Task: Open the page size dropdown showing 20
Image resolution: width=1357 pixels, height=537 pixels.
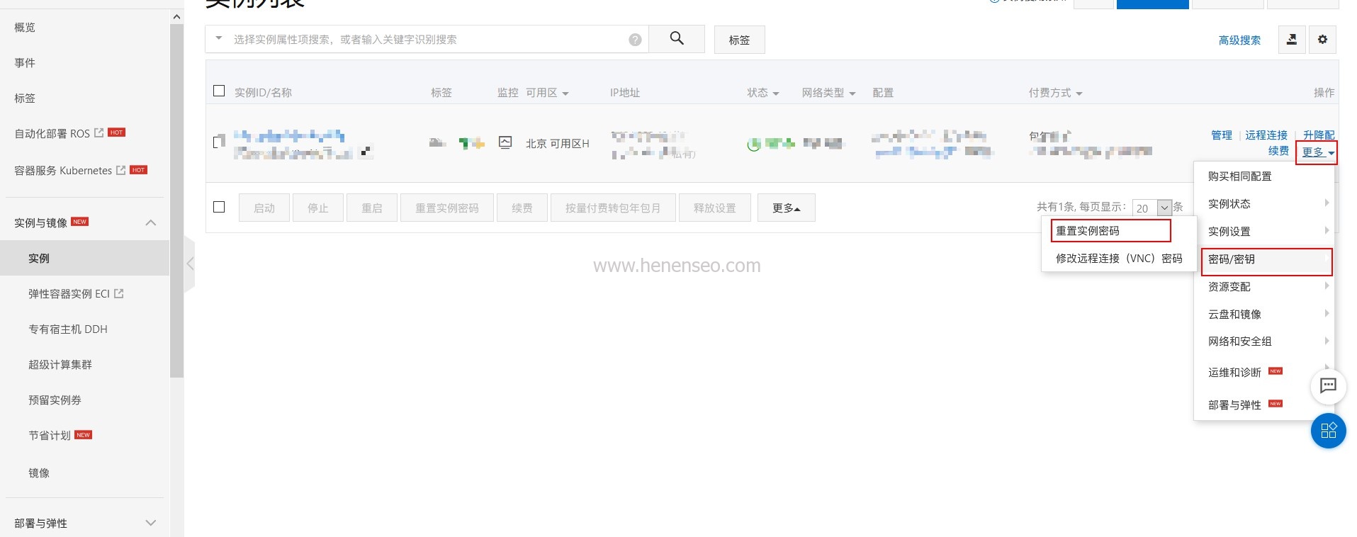Action: (1164, 208)
